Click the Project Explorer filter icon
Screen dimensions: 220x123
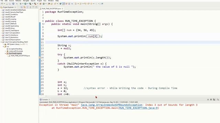click(x=27, y=7)
